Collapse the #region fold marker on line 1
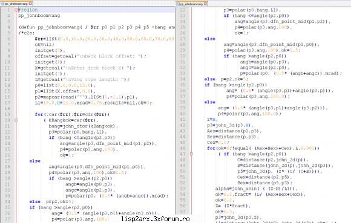Viewport: 351px width, 223px height. [x=16, y=10]
